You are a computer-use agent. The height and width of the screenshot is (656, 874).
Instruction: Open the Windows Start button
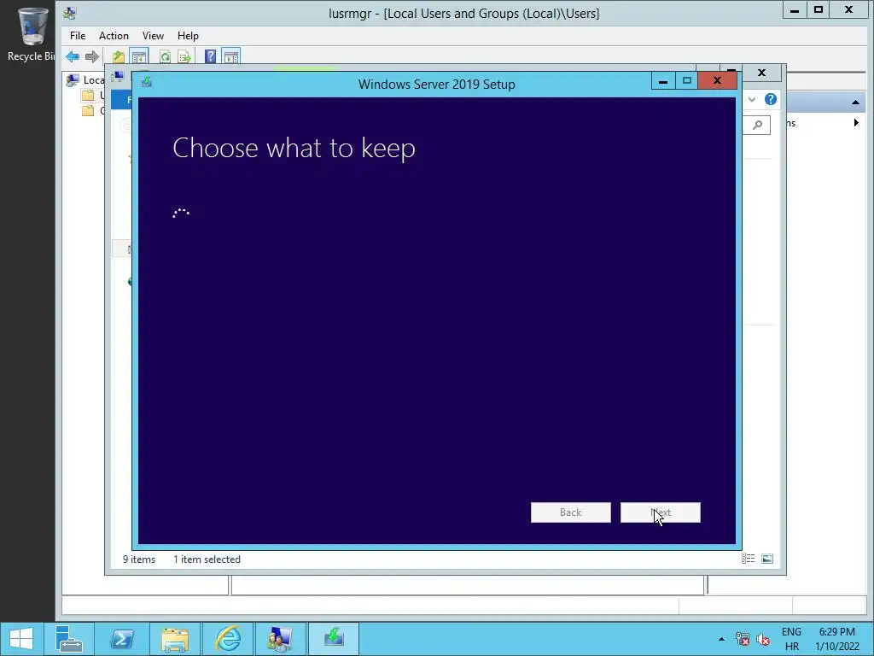click(21, 639)
